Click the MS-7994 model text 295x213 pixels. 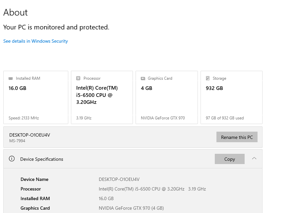(x=17, y=141)
